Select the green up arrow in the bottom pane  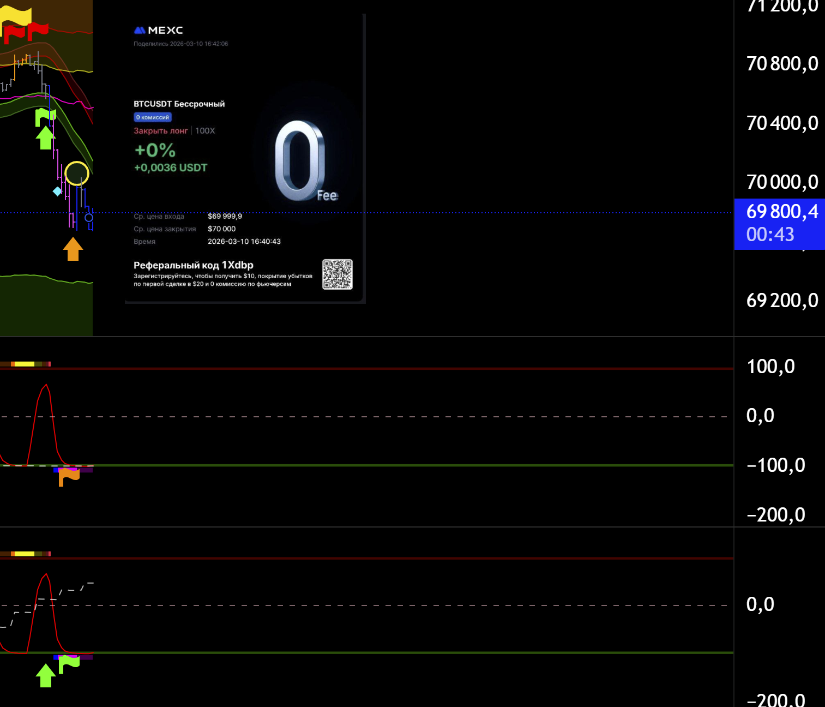click(x=46, y=675)
